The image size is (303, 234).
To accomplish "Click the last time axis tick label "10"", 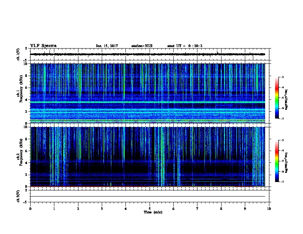I will point(269,209).
